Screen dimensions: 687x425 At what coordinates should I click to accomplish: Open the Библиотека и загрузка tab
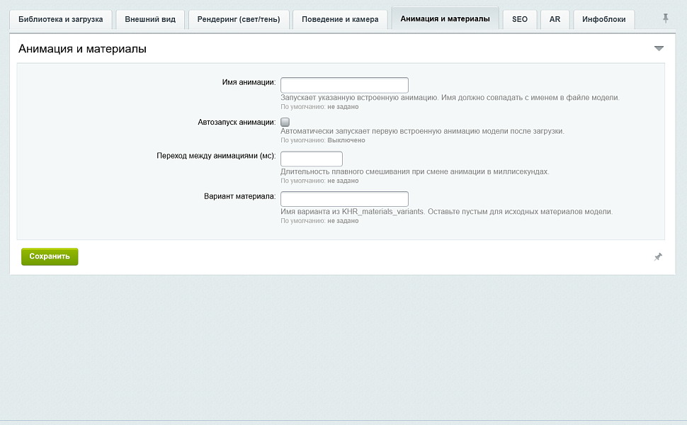[x=60, y=19]
